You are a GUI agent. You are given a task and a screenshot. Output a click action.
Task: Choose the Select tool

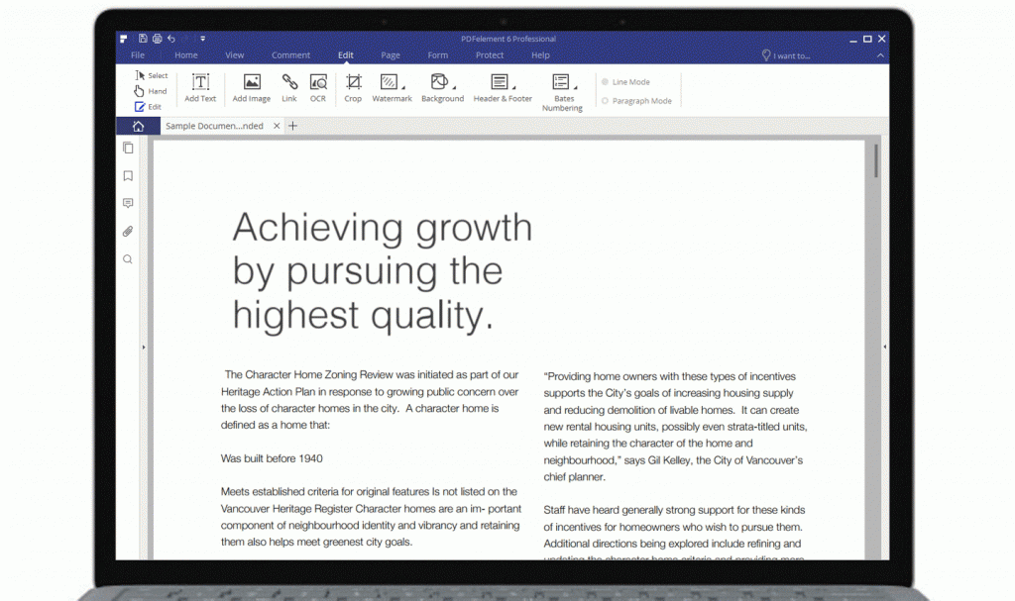tap(152, 75)
